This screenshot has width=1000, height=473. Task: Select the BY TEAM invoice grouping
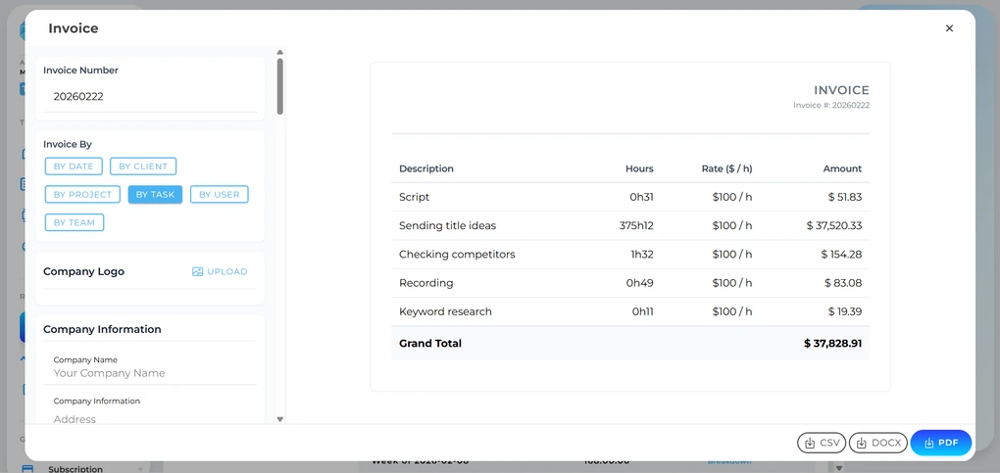(x=74, y=222)
